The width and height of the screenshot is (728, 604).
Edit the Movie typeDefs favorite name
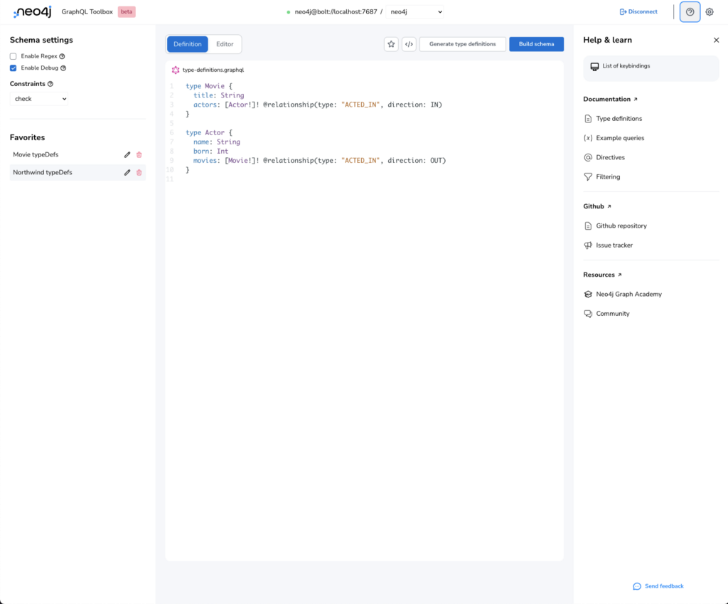[x=127, y=154]
